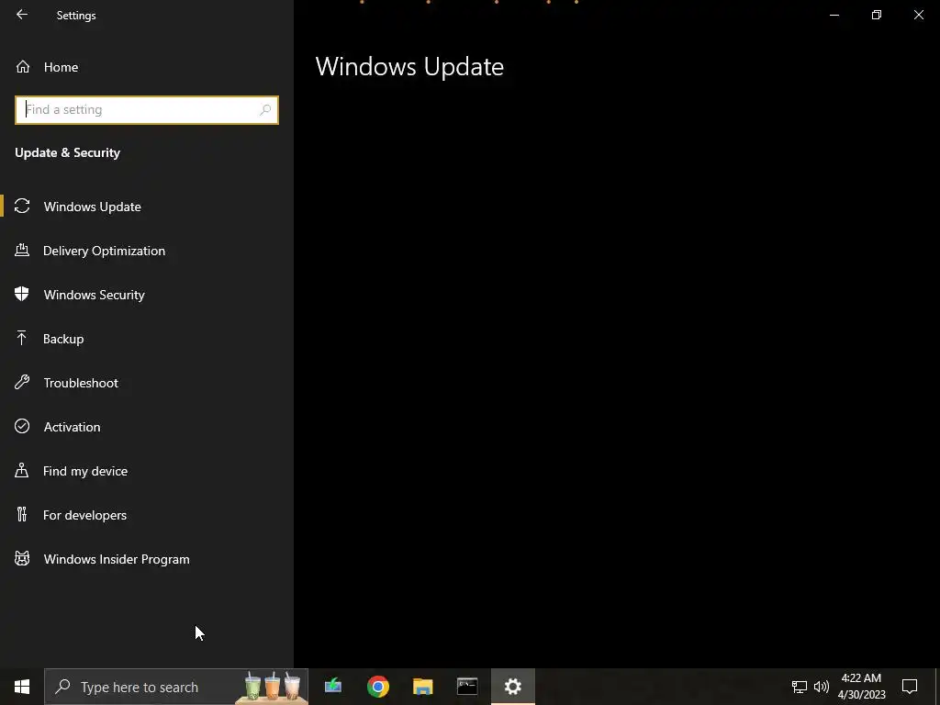The width and height of the screenshot is (940, 705).
Task: Click the Windows Update page title
Action: tap(409, 66)
